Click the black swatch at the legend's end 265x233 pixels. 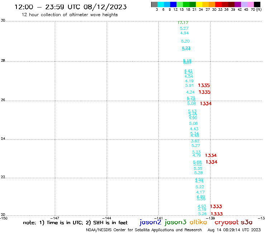tap(257, 4)
